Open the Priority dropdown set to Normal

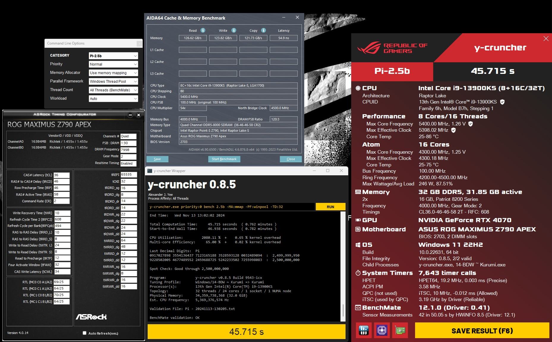(x=113, y=64)
